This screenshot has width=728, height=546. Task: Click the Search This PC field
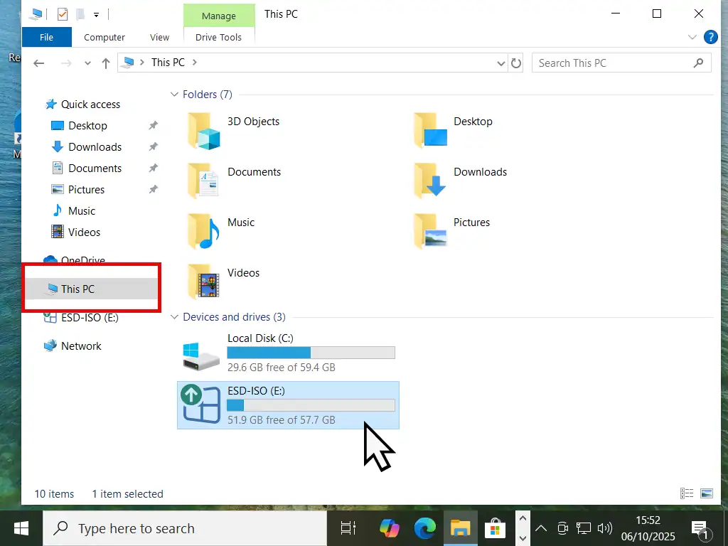tap(611, 63)
